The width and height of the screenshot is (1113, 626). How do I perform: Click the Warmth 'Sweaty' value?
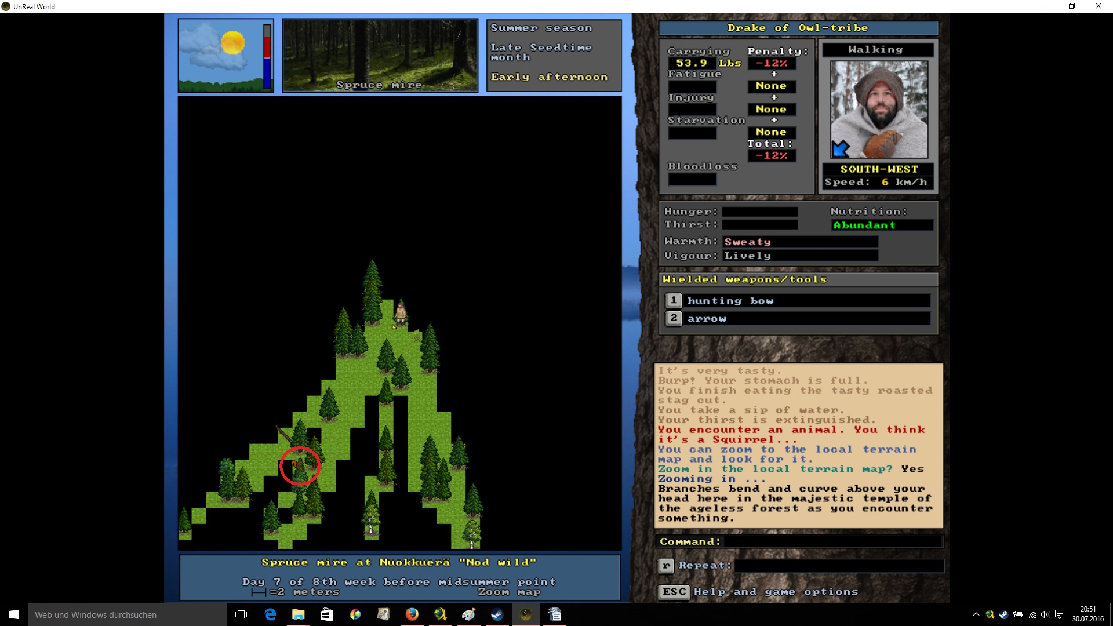point(800,242)
